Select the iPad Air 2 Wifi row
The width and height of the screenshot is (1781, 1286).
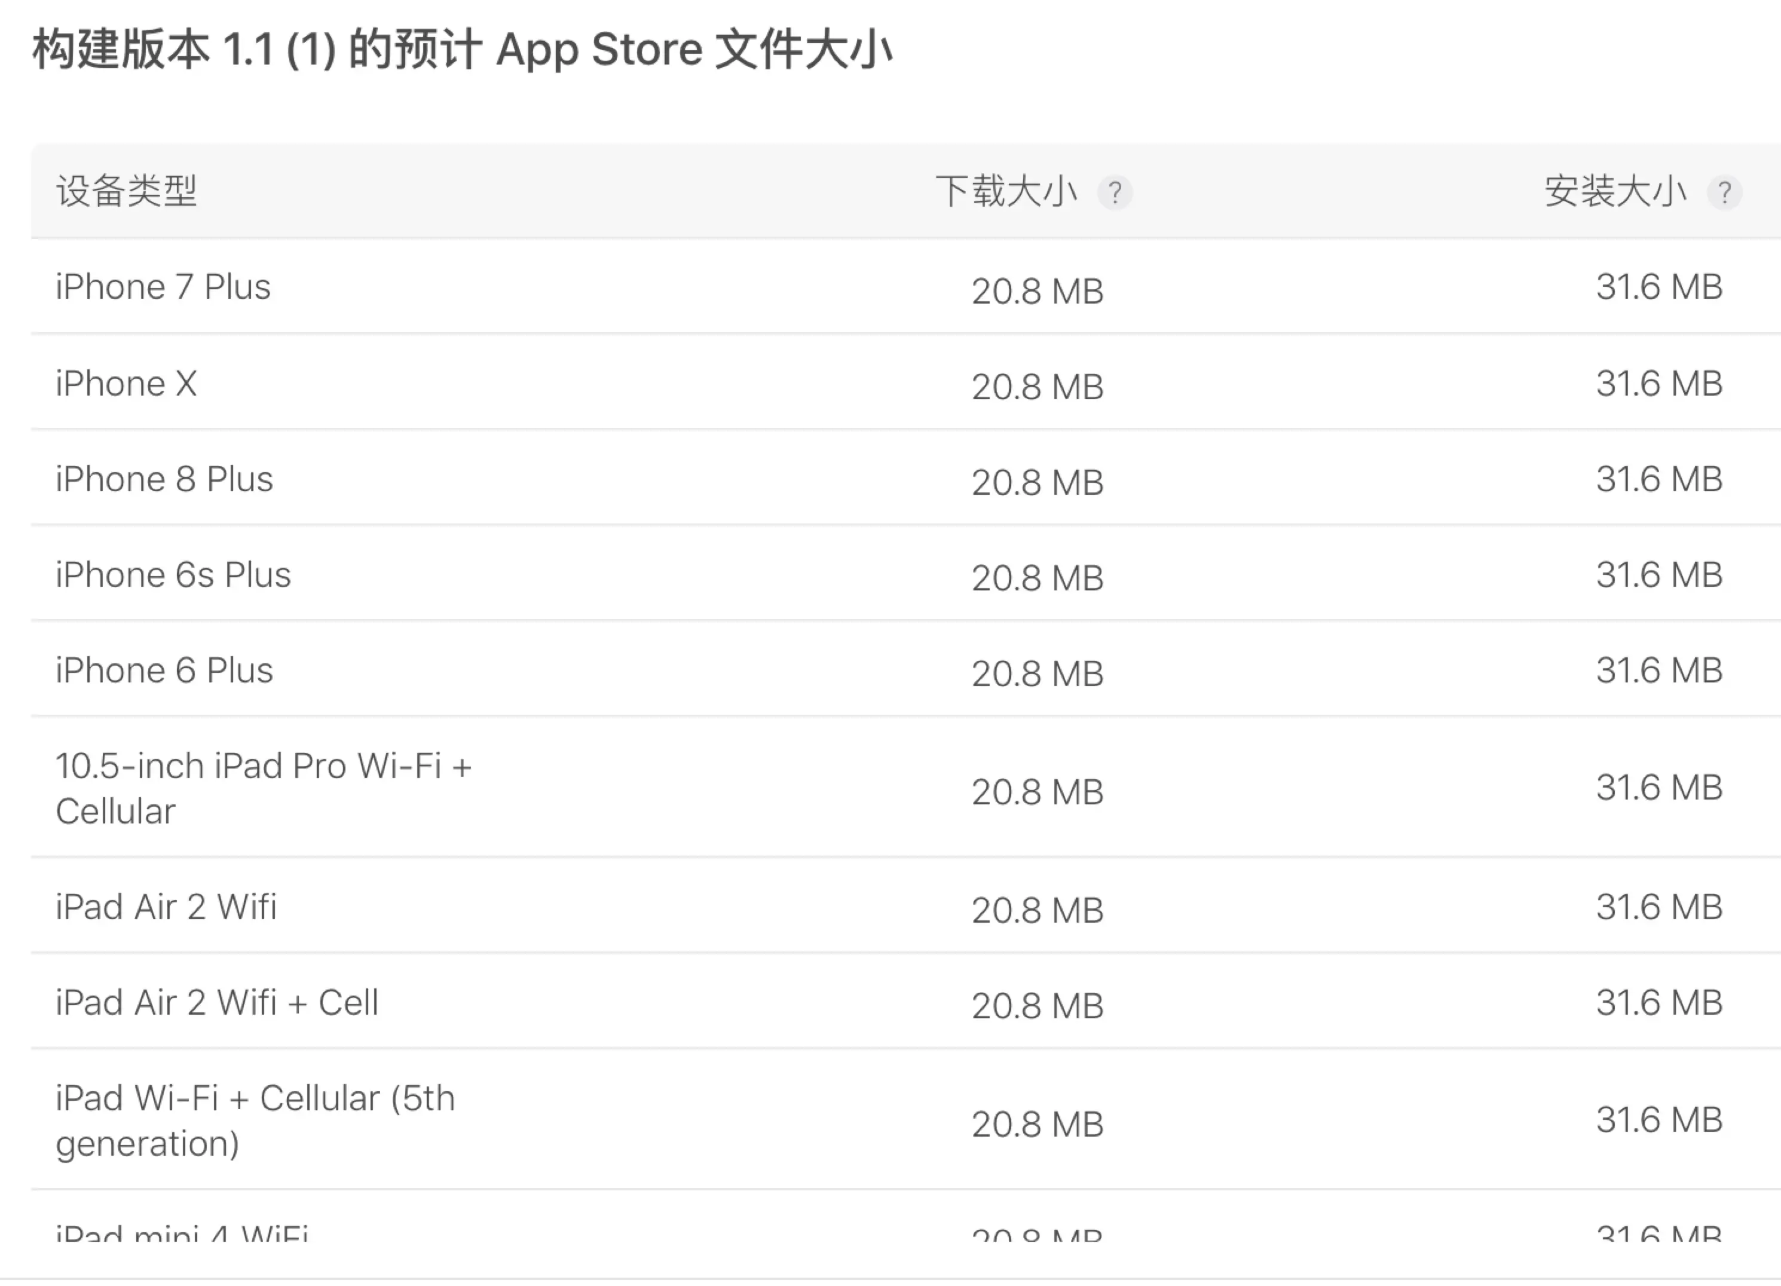(x=166, y=907)
